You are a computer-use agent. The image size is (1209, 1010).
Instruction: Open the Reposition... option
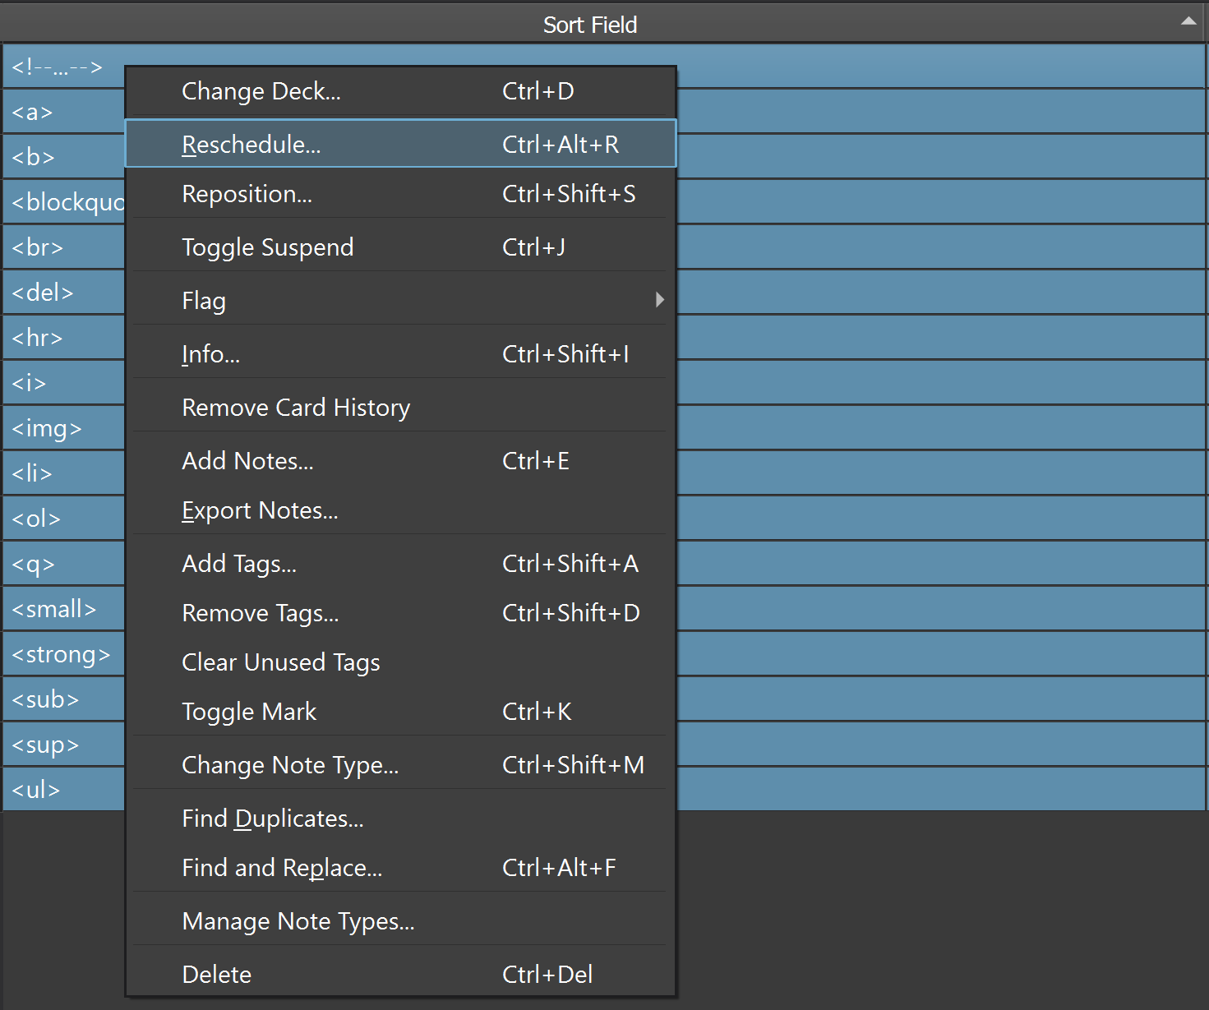[x=400, y=194]
